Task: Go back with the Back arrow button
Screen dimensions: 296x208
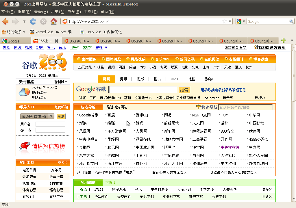Action: click(5, 21)
